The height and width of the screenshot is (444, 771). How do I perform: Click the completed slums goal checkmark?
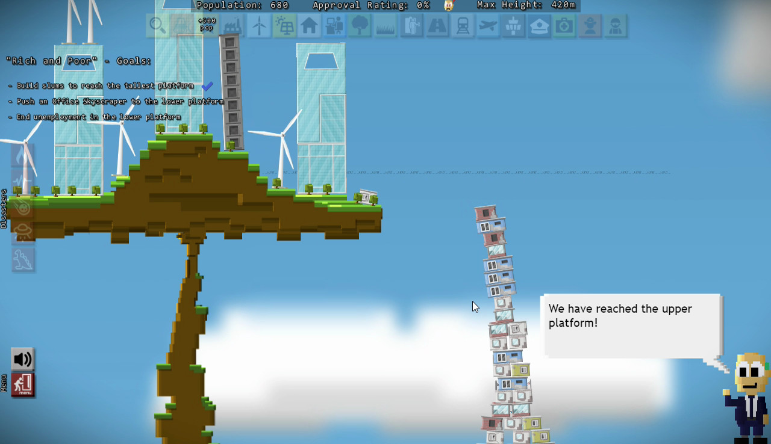tap(207, 87)
